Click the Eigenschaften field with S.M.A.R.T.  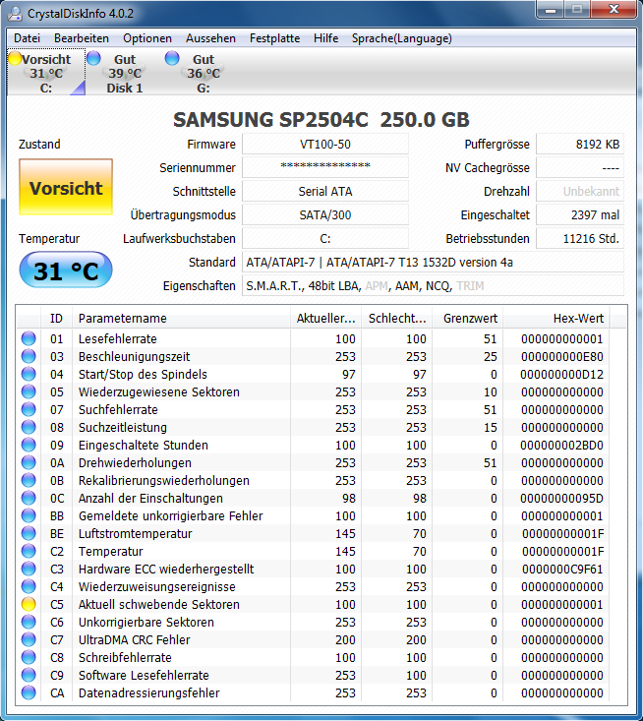433,286
